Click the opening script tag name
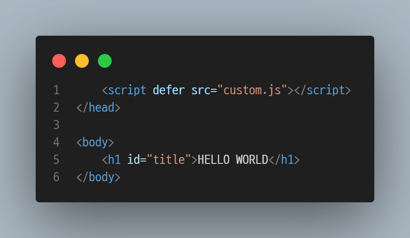Screen dimensions: 410x238 pos(127,91)
